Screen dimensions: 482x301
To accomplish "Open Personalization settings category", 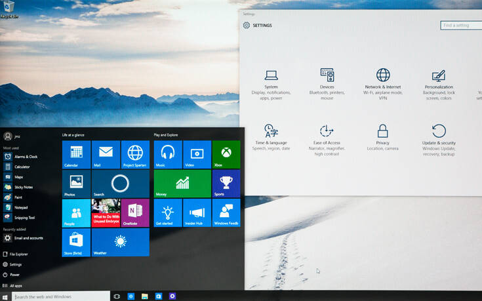I will [439, 85].
